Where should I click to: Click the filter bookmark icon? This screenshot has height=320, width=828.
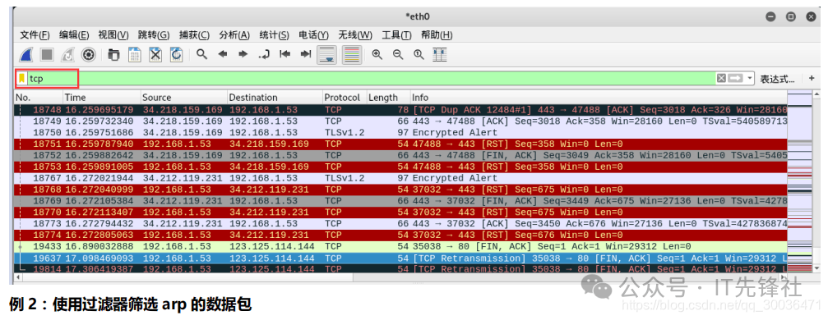point(21,79)
